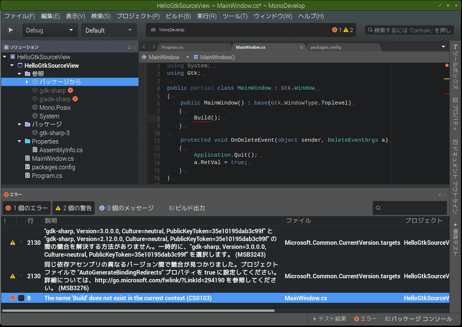This screenshot has width=462, height=327.
Task: Select Program.cs in solution tree
Action: click(47, 175)
